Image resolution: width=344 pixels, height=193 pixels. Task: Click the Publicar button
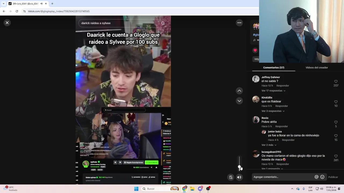[333, 177]
